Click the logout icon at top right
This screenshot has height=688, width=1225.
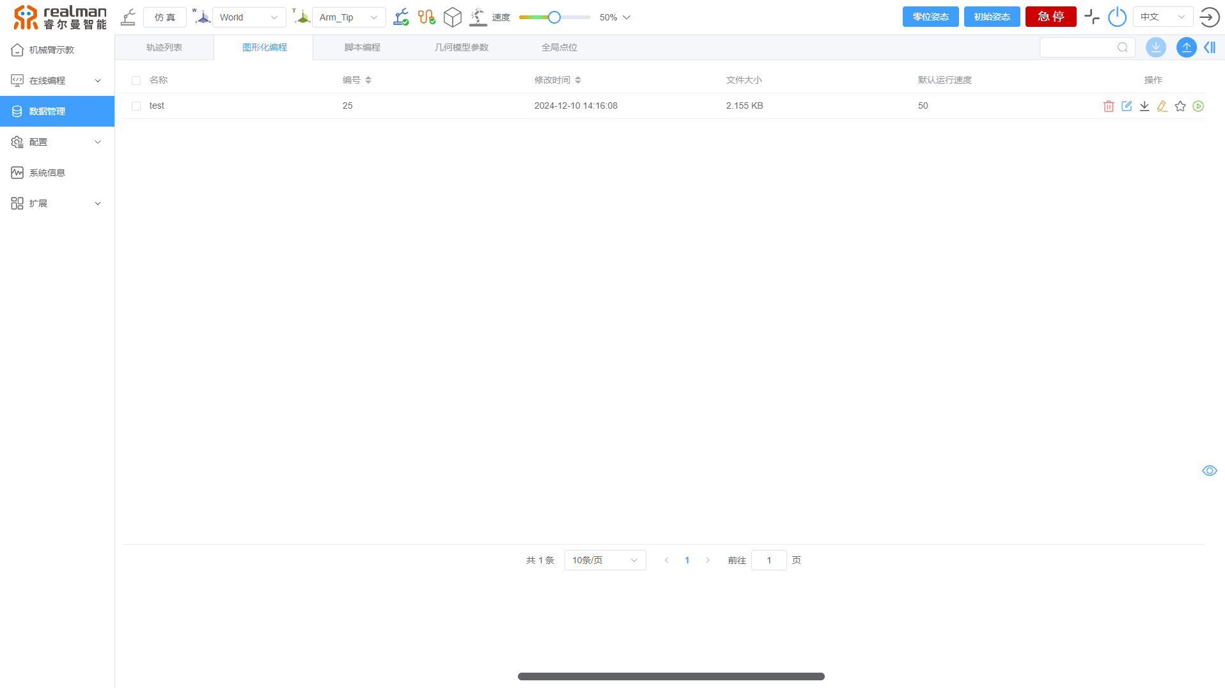1209,17
